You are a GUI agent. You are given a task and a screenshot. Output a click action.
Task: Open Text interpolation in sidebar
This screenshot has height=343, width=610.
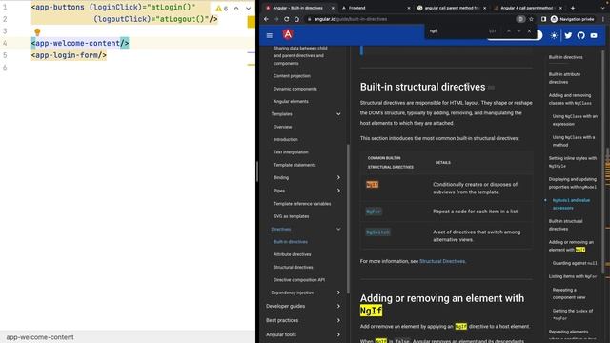pyautogui.click(x=291, y=152)
